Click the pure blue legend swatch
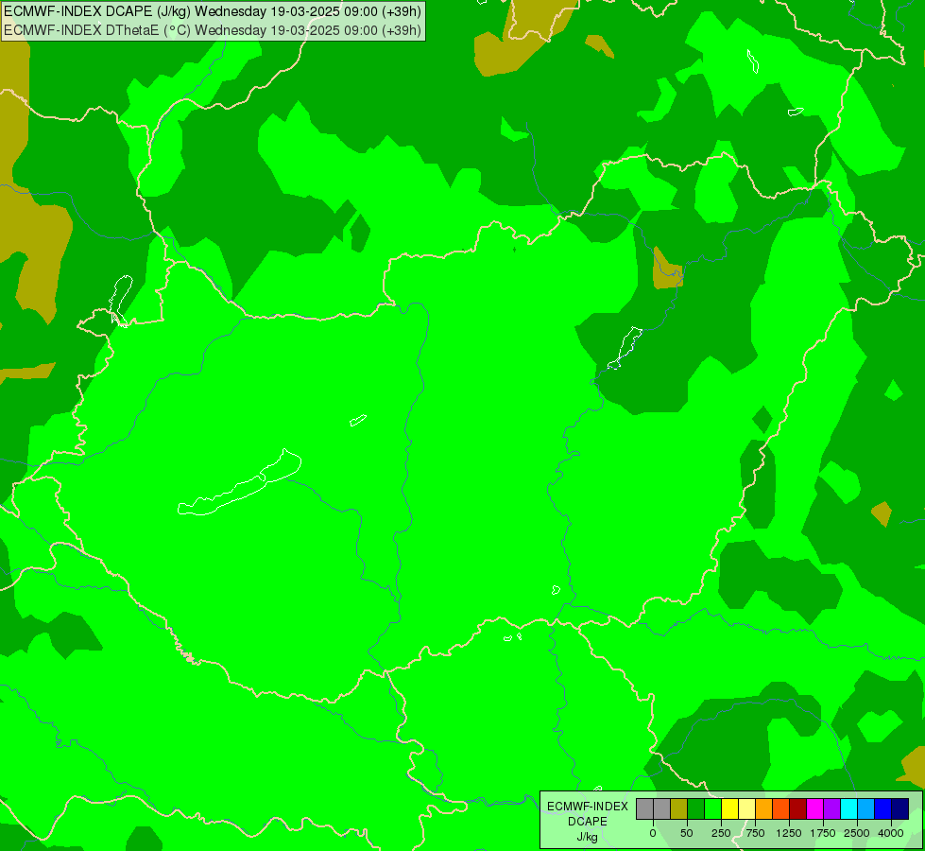The height and width of the screenshot is (851, 925). [x=883, y=809]
